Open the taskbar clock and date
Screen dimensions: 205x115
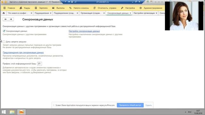coord(198,112)
